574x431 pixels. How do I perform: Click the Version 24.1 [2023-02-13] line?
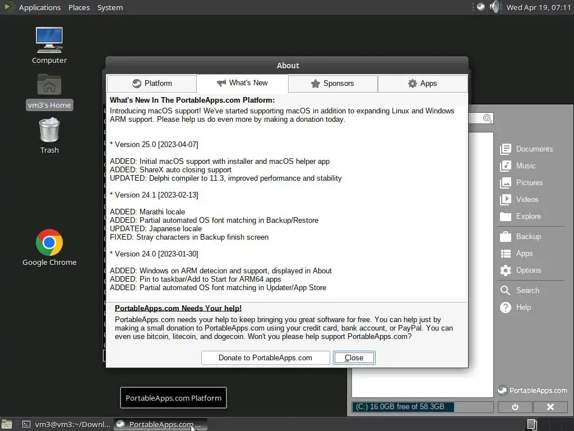pyautogui.click(x=154, y=195)
